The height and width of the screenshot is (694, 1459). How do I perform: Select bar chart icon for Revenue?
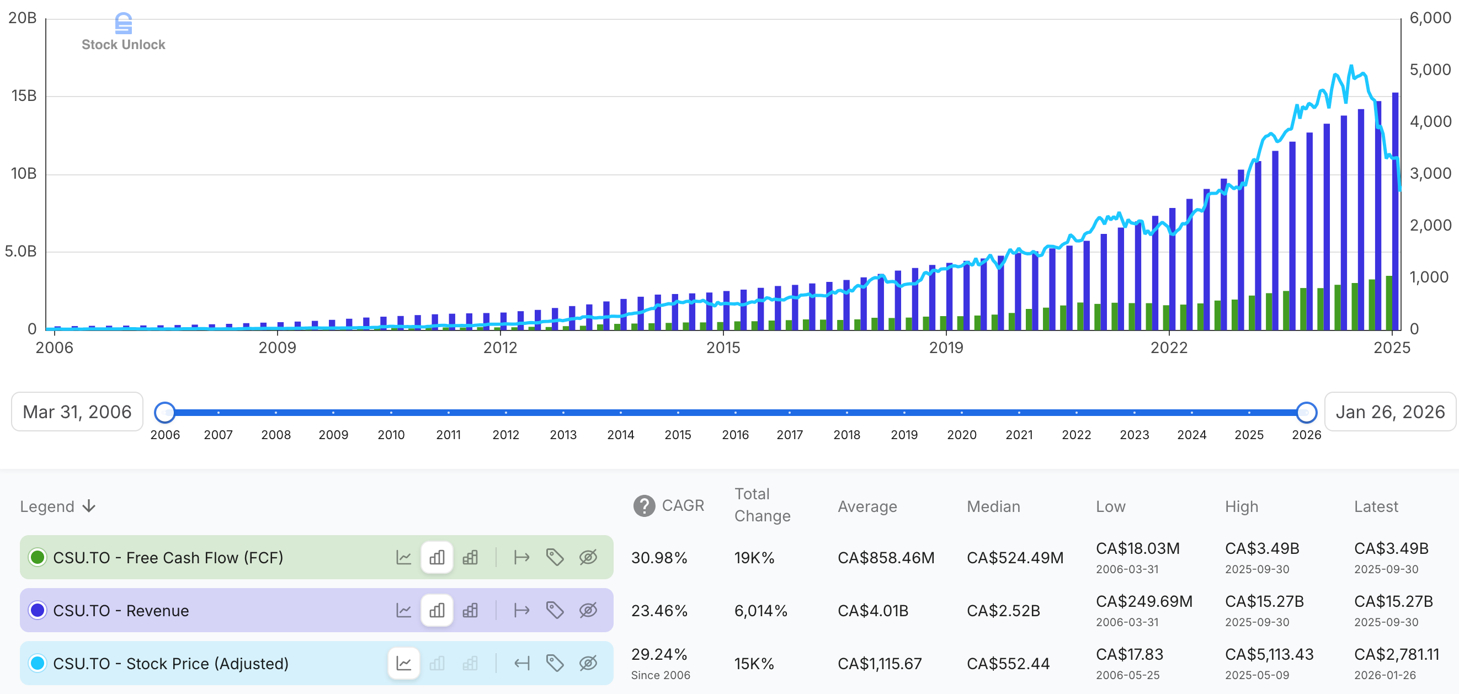click(436, 610)
